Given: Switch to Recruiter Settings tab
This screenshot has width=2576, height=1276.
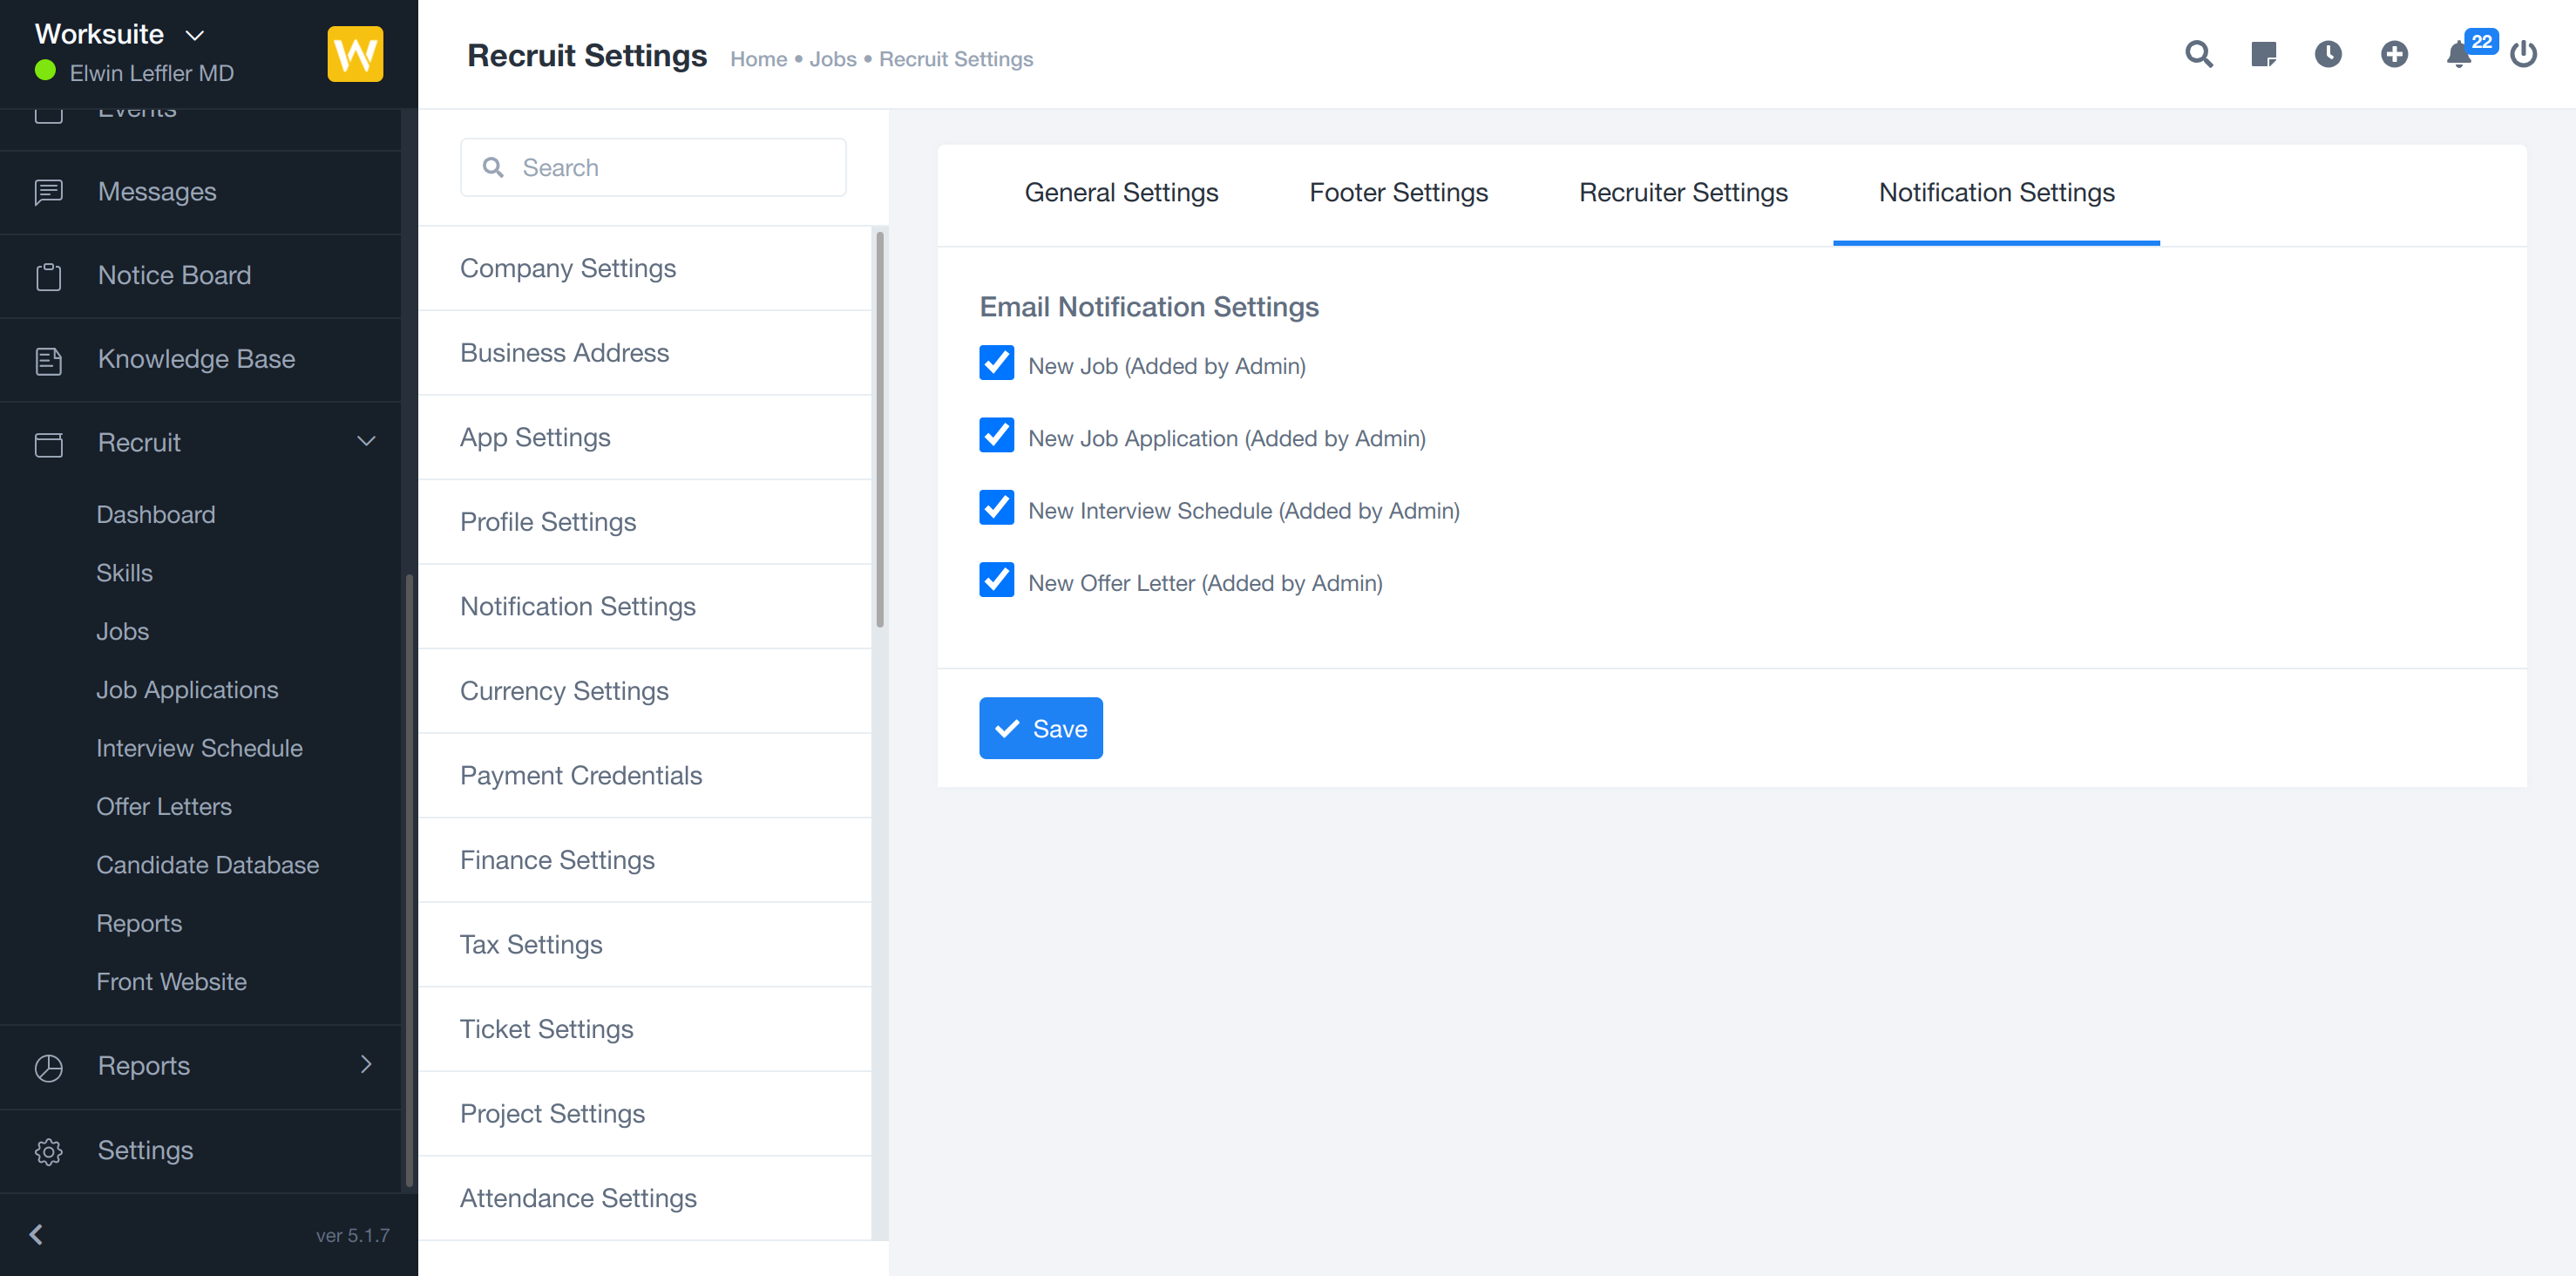Looking at the screenshot, I should [x=1683, y=193].
